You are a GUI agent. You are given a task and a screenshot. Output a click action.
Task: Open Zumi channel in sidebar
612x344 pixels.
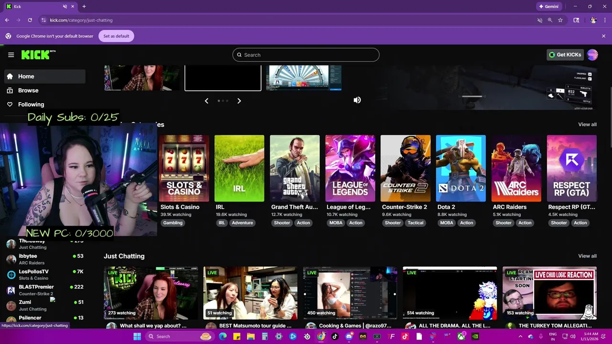45,305
